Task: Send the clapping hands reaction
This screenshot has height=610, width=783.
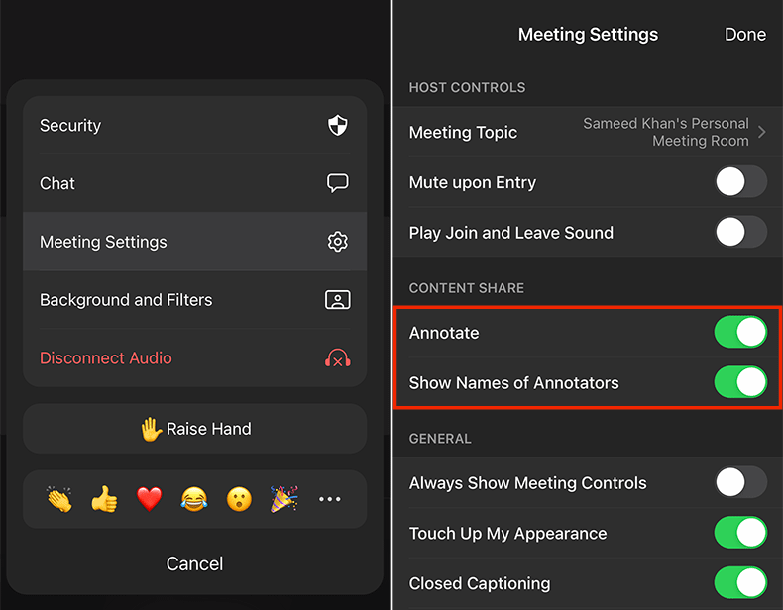Action: (59, 499)
